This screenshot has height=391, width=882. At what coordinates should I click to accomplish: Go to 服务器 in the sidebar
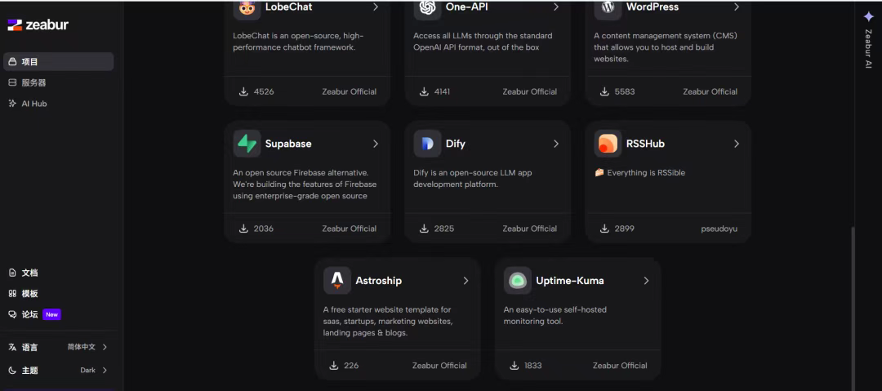(x=57, y=82)
